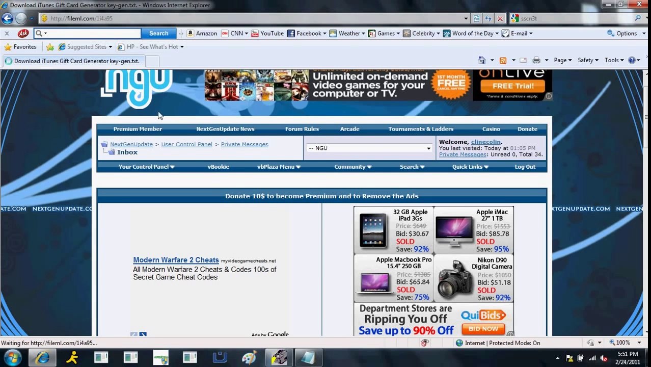
Task: Click the popup blocker icon in status bar
Action: (x=424, y=343)
